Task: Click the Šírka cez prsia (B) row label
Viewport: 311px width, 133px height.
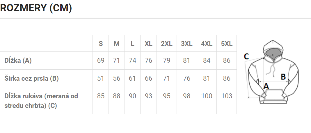Action: tap(31, 78)
